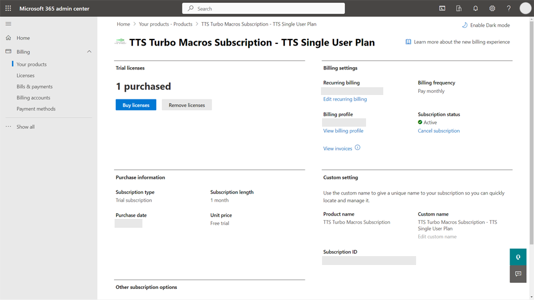This screenshot has width=534, height=300.
Task: Select Your products in sidebar
Action: coord(32,64)
